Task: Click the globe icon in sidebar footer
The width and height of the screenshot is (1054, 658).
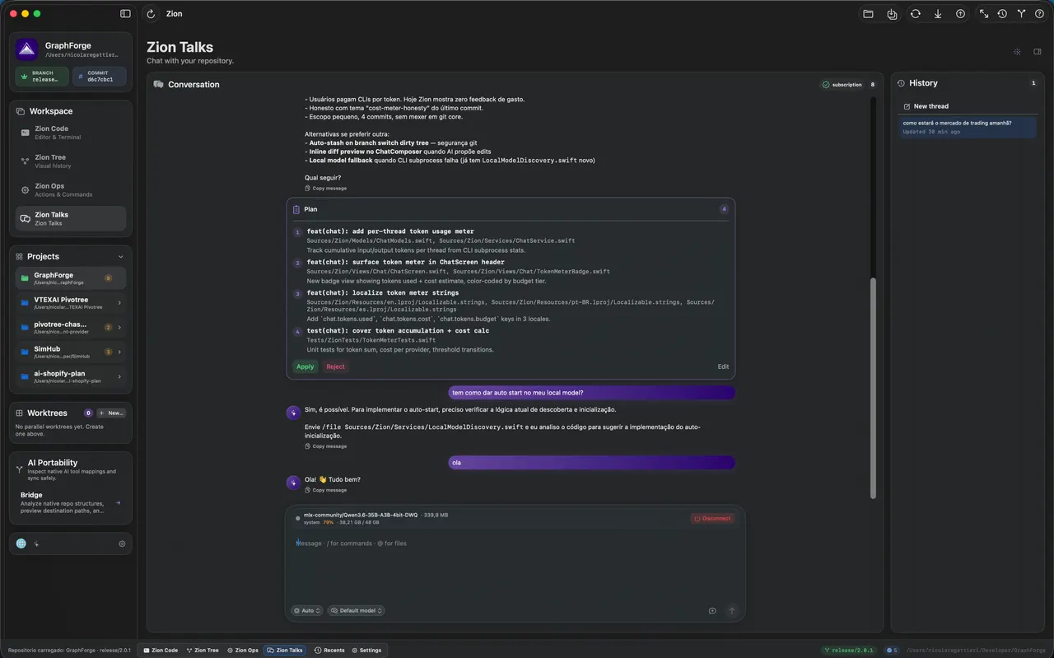Action: click(21, 544)
